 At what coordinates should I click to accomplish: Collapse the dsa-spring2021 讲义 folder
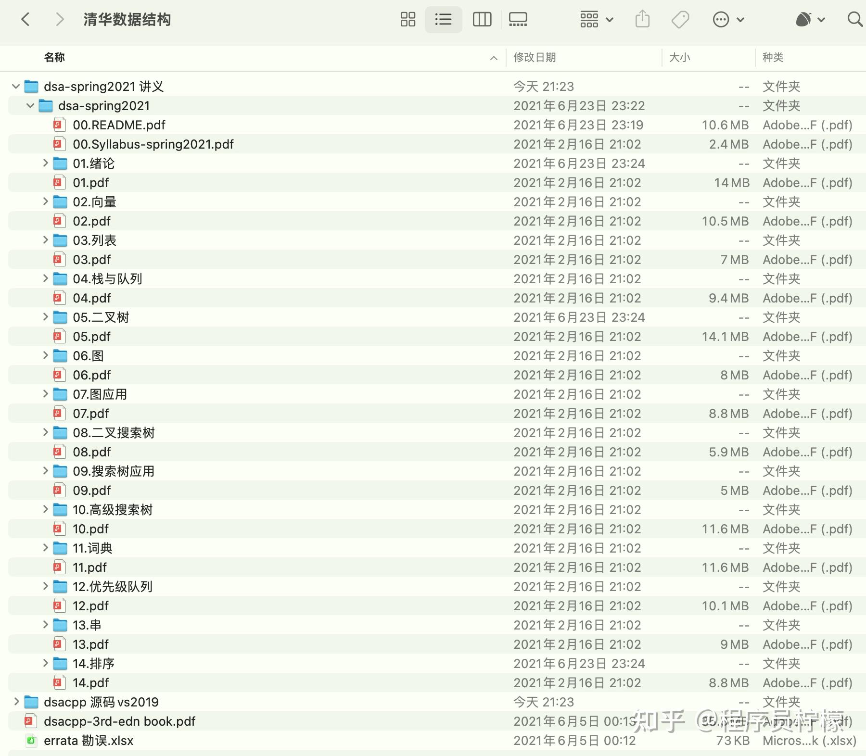[16, 86]
